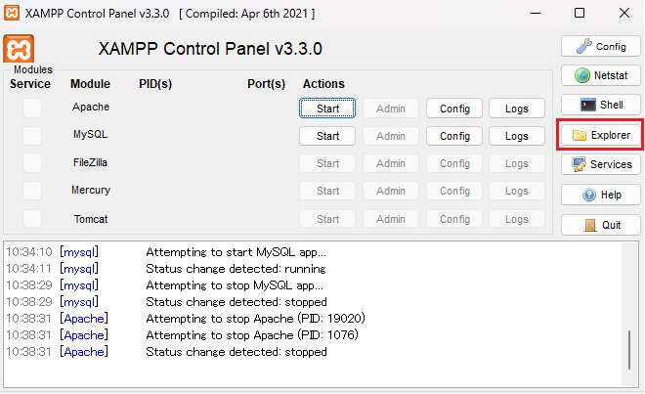Click the XAMPP orange logo icon

20,49
